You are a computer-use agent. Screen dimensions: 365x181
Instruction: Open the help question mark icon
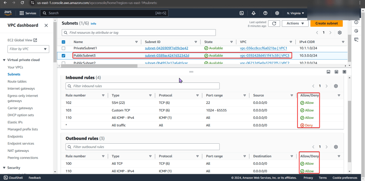(x=265, y=13)
